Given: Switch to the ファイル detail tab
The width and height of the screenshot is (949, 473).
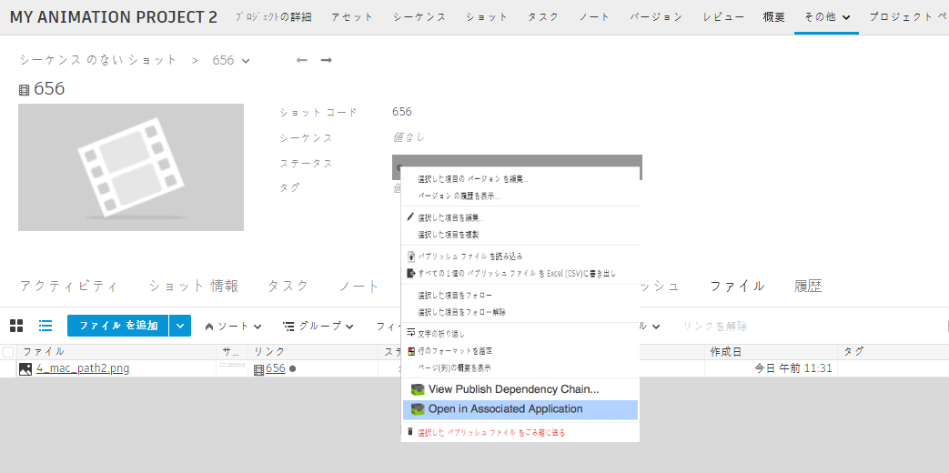Looking at the screenshot, I should tap(737, 287).
